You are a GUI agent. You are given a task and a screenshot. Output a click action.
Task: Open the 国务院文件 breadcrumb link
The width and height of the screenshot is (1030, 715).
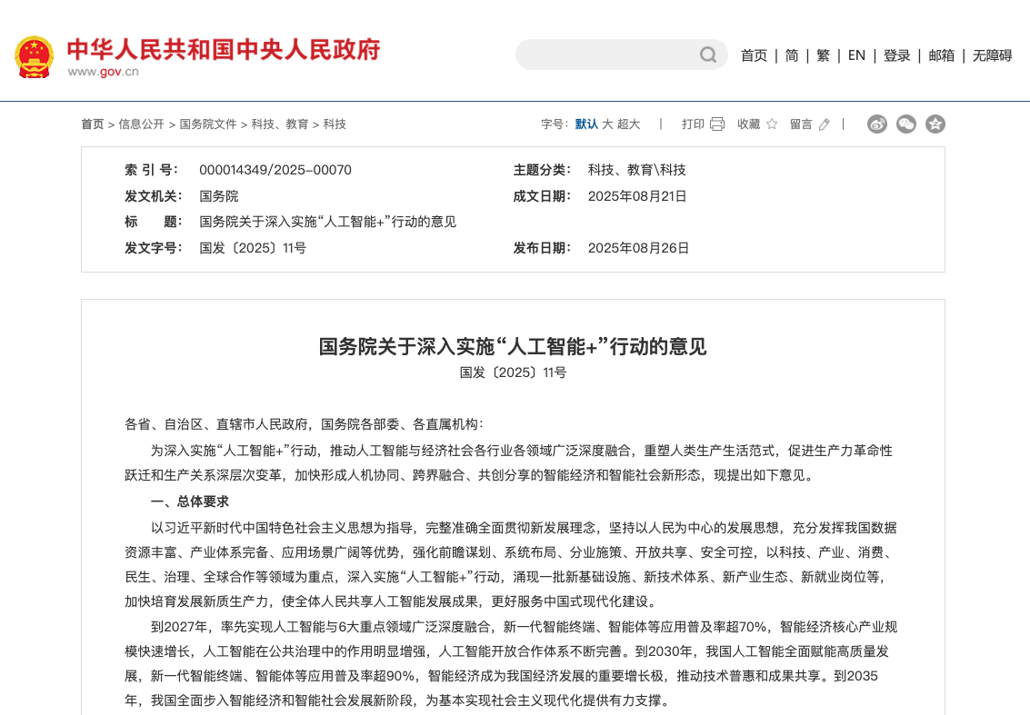(x=207, y=124)
